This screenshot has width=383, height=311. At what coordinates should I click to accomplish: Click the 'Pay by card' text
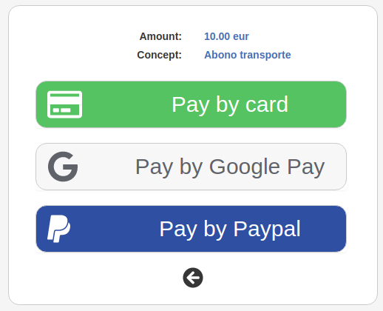point(230,105)
